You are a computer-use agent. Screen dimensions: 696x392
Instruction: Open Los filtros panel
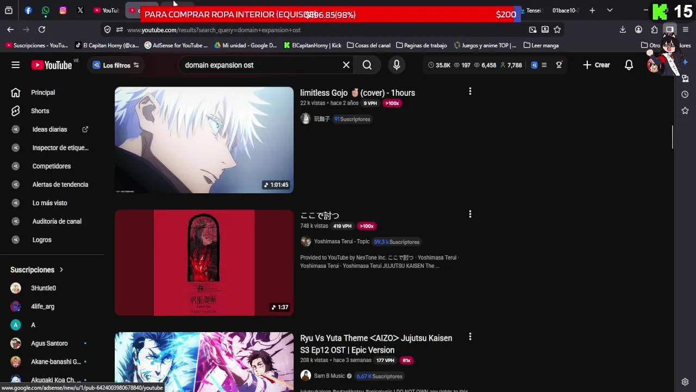click(116, 65)
